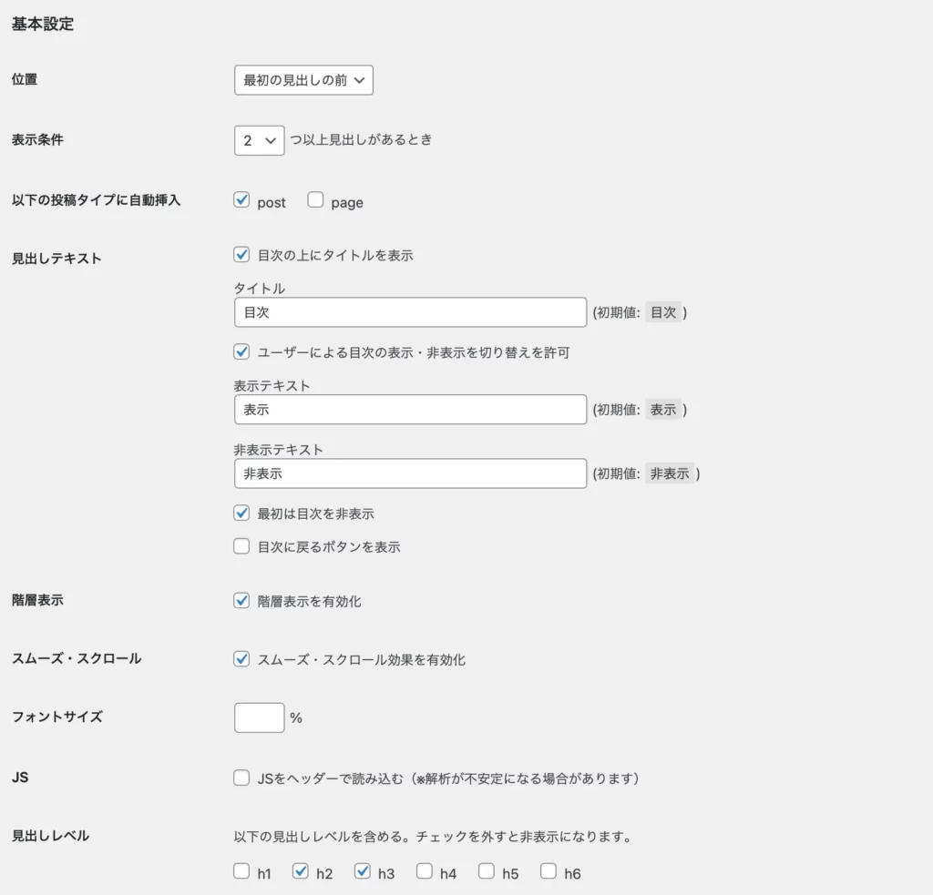The width and height of the screenshot is (933, 895).
Task: Uncheck the h2 heading level box
Action: coord(301,871)
